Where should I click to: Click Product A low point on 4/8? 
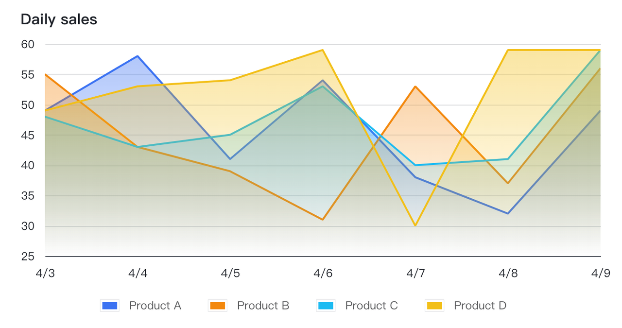(508, 214)
